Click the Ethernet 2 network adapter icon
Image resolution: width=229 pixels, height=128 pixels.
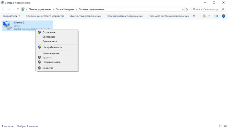[x=7, y=26]
